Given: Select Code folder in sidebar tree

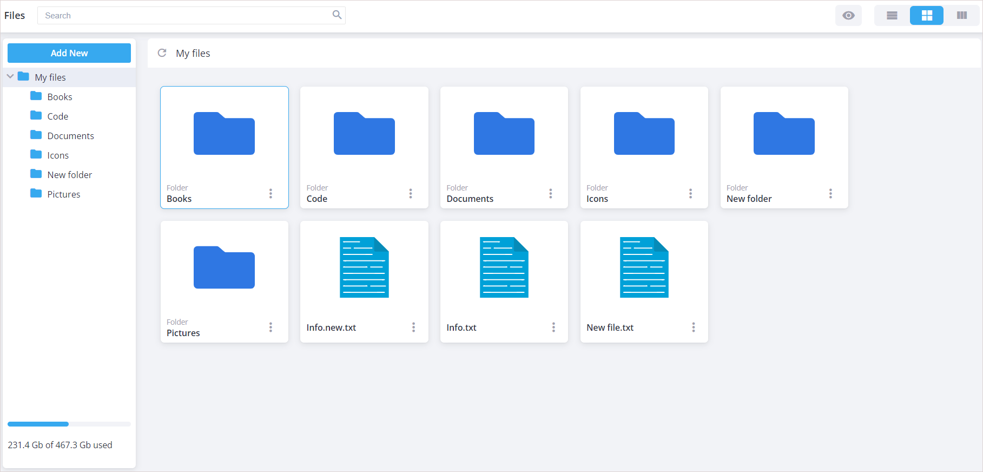Looking at the screenshot, I should point(57,116).
